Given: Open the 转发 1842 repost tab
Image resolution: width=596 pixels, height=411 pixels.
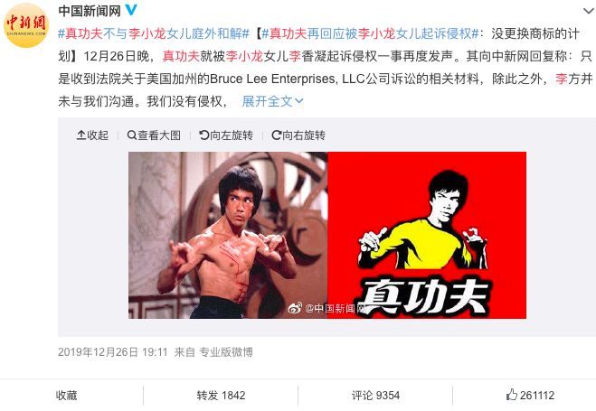Looking at the screenshot, I should click(x=221, y=395).
